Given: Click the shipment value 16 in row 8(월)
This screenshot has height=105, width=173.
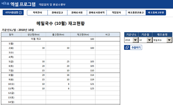Looking at the screenshot, I should coord(68,75).
